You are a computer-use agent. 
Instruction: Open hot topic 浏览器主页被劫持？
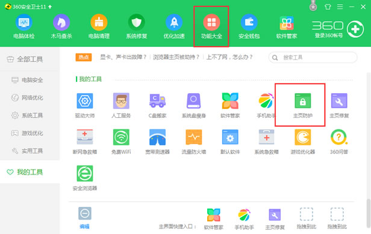tap(176, 57)
